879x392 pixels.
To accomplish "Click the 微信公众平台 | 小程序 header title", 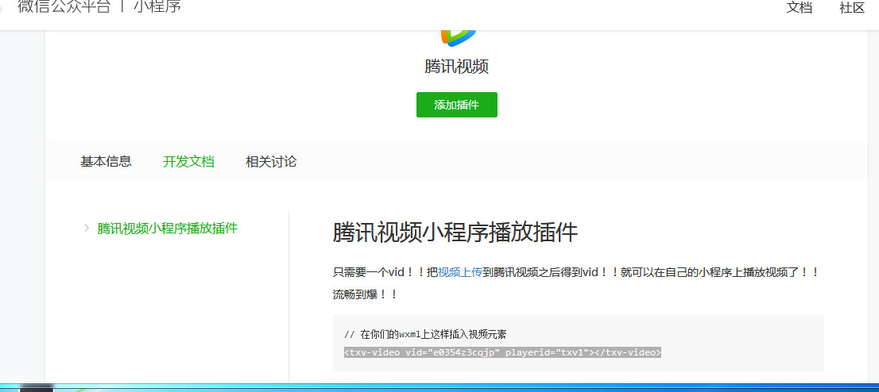I will click(x=99, y=7).
